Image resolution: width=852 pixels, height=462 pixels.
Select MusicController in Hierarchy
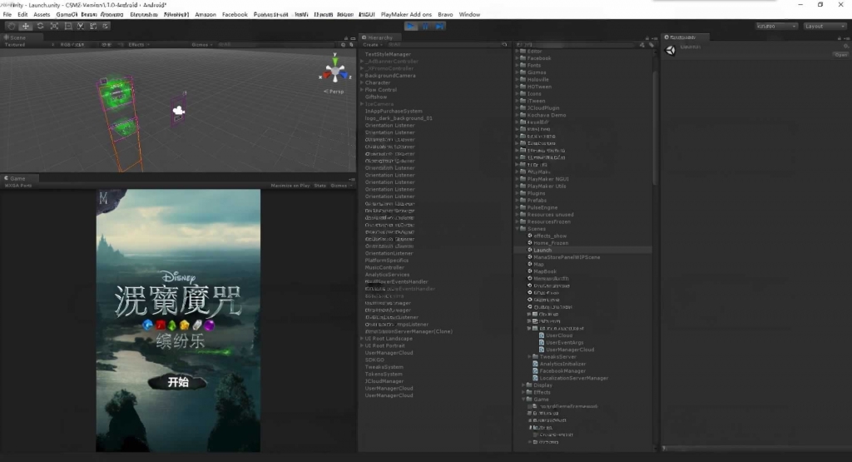tap(384, 267)
